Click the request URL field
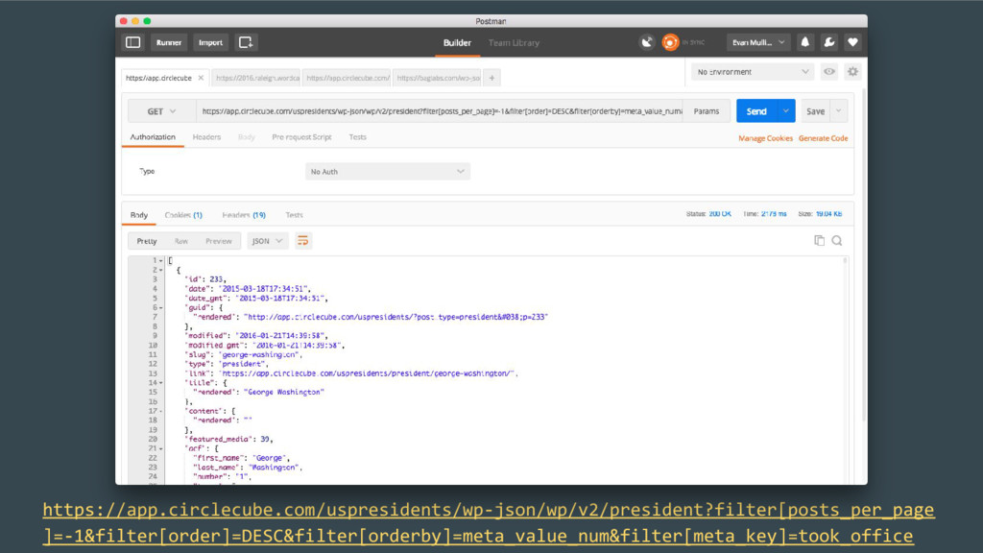 (x=441, y=111)
